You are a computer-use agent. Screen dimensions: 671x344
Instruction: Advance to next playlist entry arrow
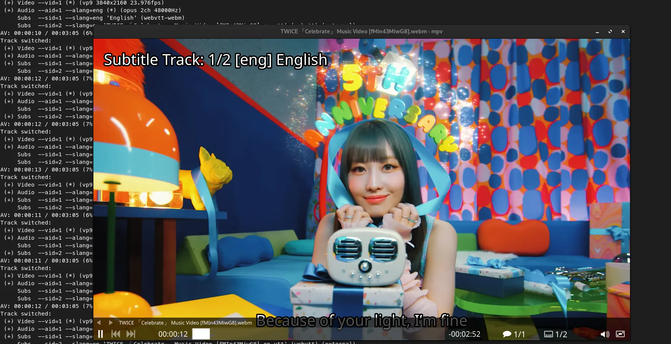point(110,322)
